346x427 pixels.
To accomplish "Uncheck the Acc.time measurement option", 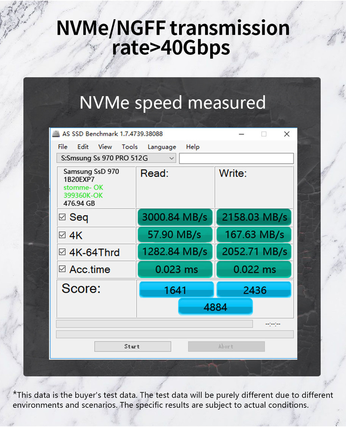I will (x=62, y=269).
